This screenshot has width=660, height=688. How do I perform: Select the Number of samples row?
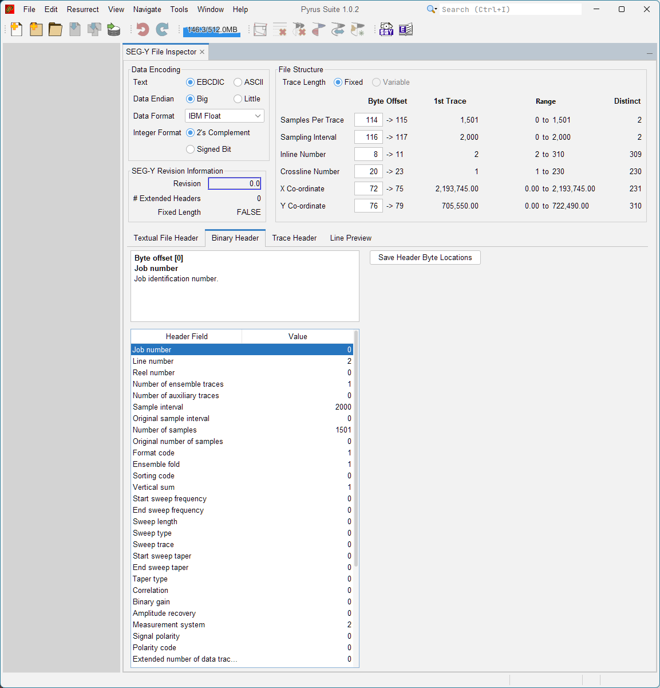[x=242, y=430]
